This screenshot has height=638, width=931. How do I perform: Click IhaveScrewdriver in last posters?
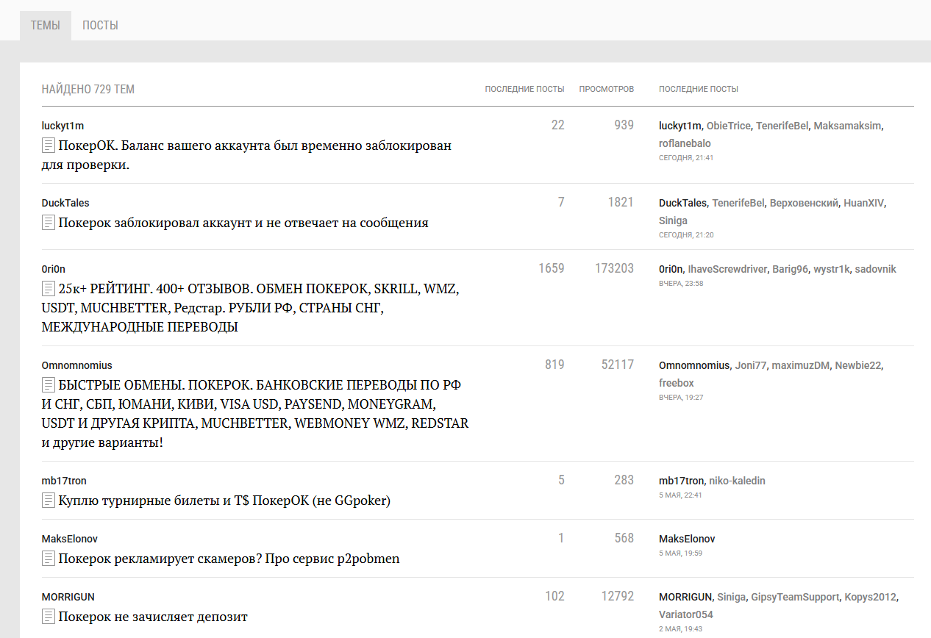[x=727, y=269]
